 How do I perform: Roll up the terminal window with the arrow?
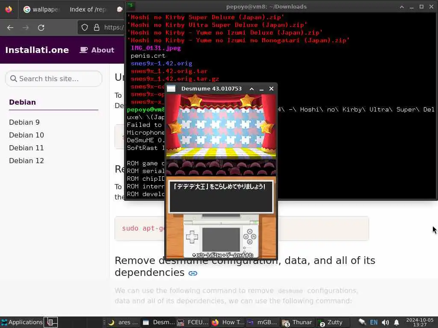(402, 7)
